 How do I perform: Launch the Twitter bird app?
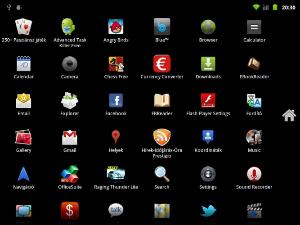tap(208, 211)
